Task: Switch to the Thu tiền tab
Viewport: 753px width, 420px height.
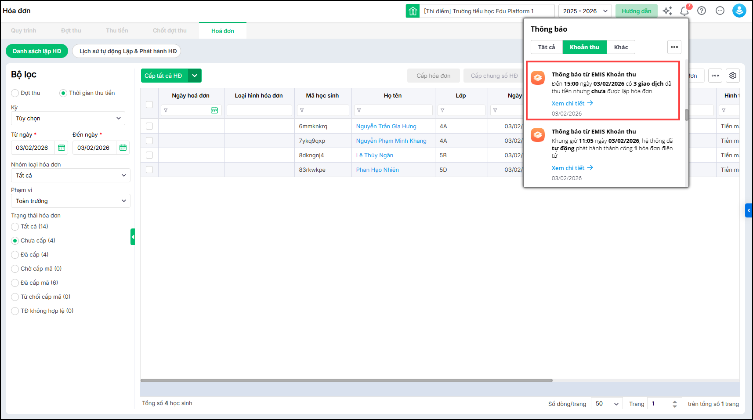Action: click(x=117, y=31)
